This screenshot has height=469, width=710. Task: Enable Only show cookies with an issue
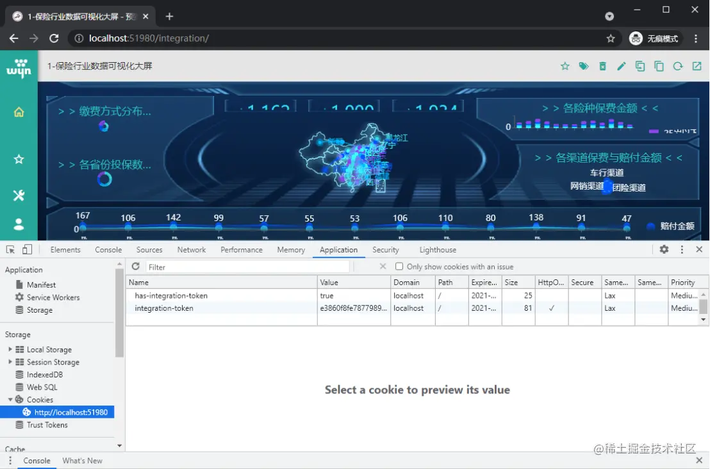(399, 266)
